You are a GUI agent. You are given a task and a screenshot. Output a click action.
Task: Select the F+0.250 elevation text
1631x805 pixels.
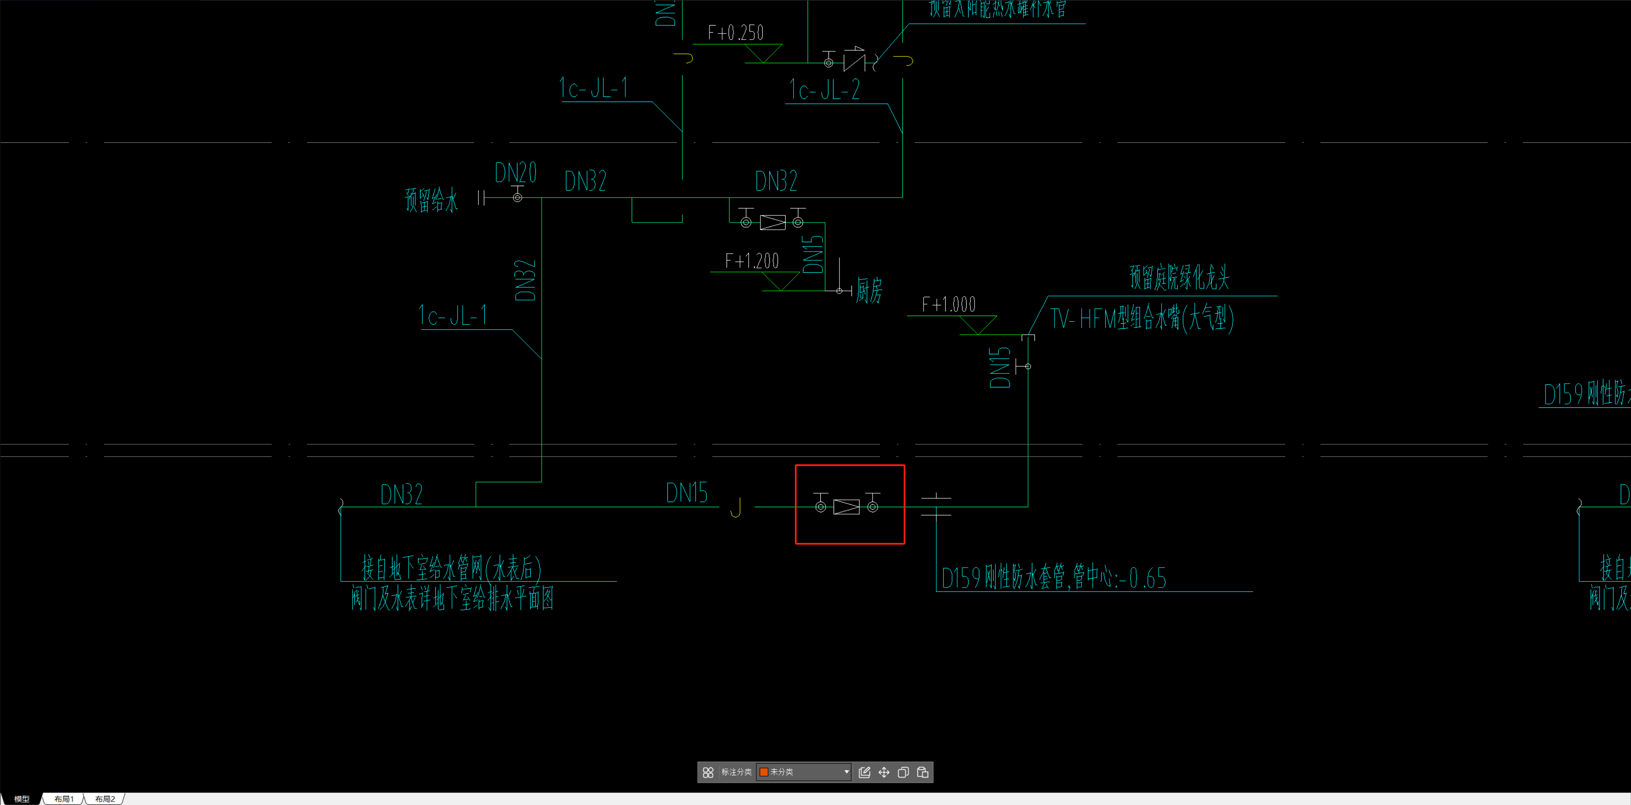click(x=736, y=32)
